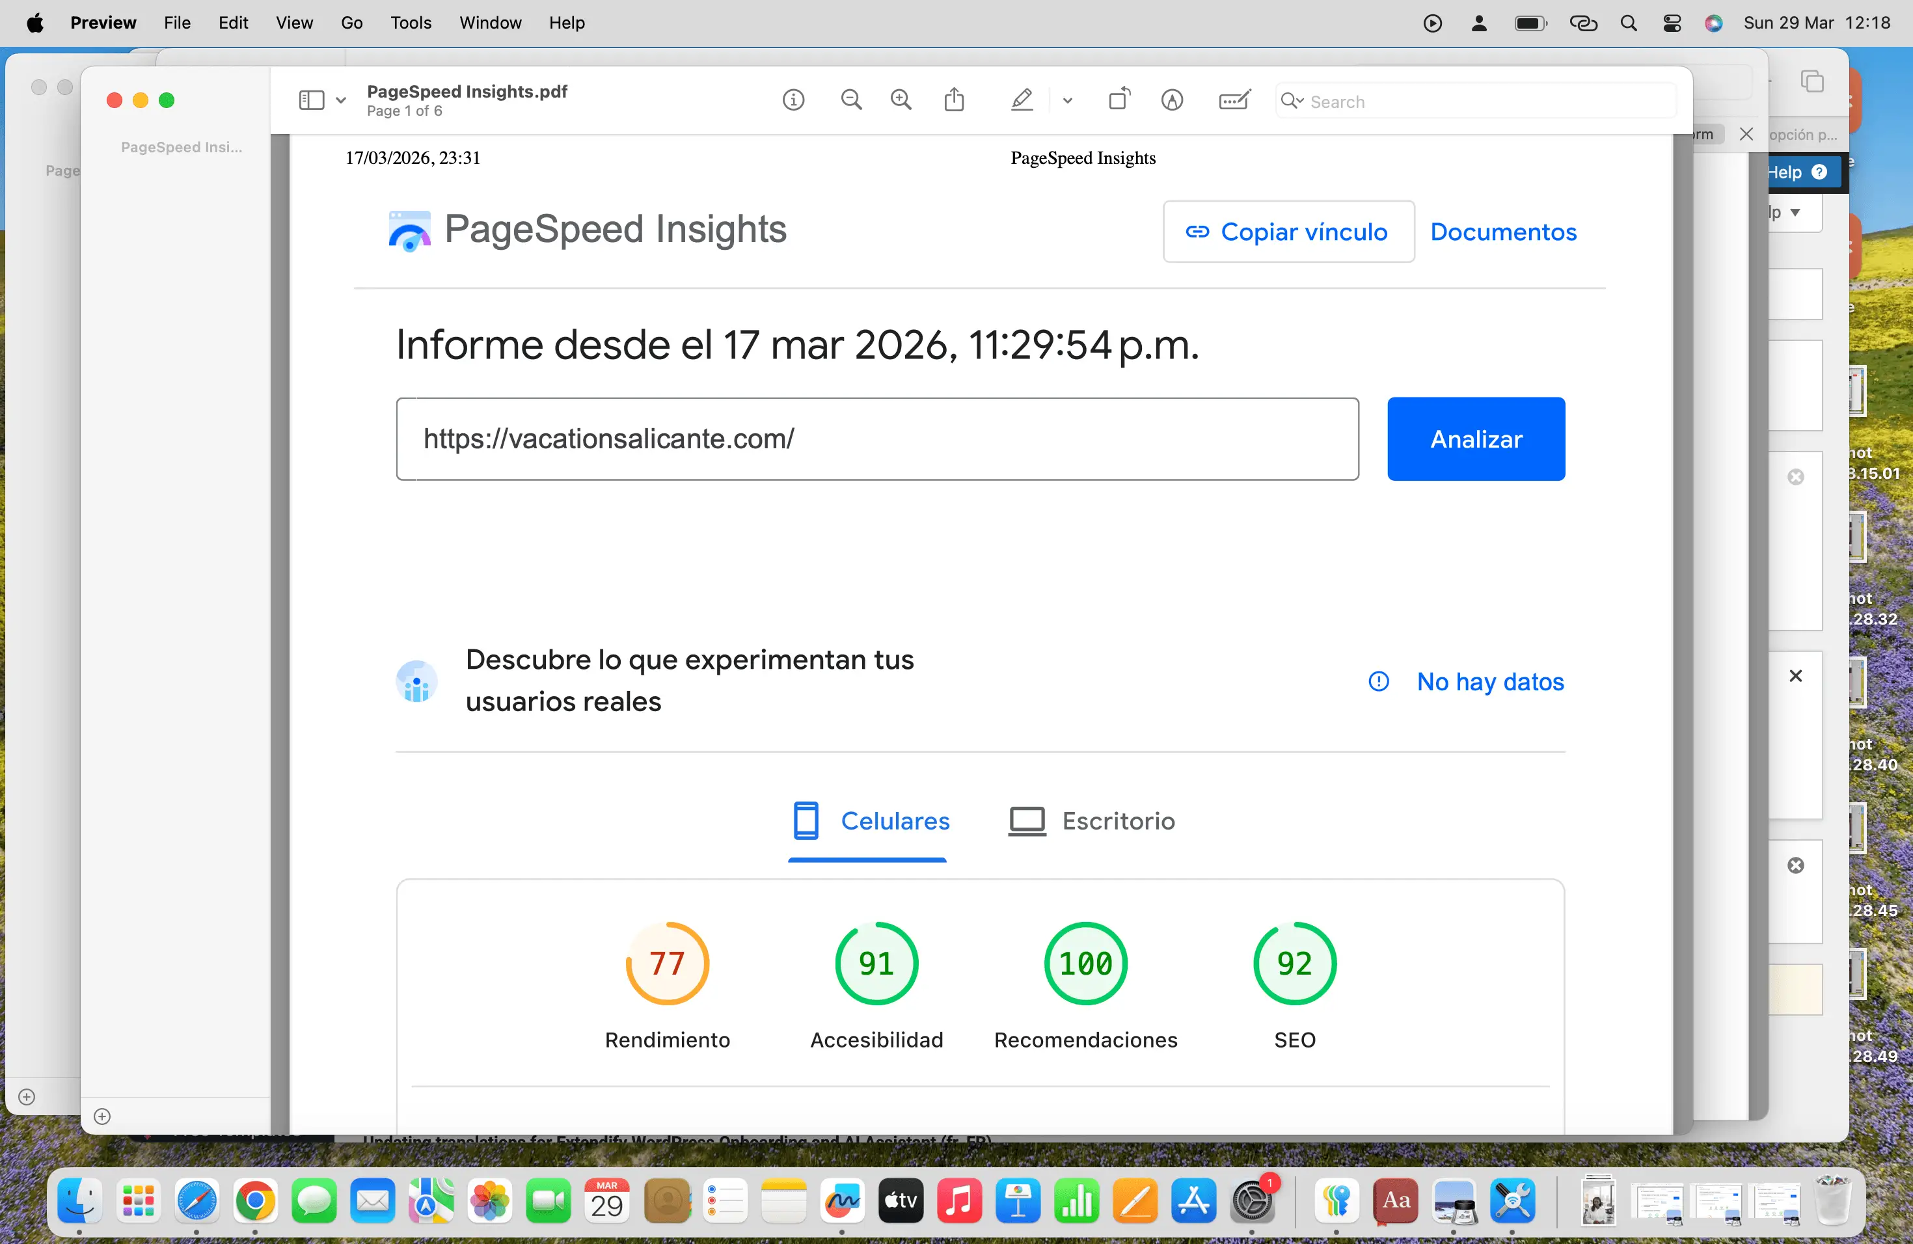Image resolution: width=1913 pixels, height=1244 pixels.
Task: Click the 92 SEO score gauge
Action: pos(1294,963)
